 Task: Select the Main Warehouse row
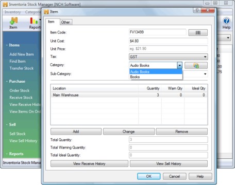tap(129, 95)
